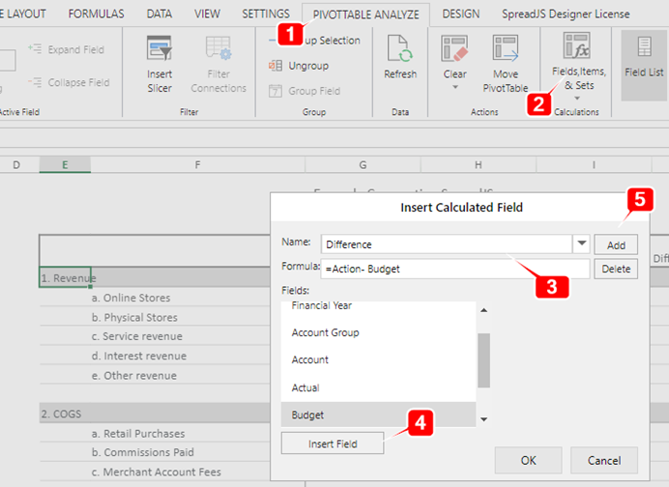Select the PIVOTTABLE ANALYZE tab
Viewport: 669px width, 487px height.
click(365, 14)
